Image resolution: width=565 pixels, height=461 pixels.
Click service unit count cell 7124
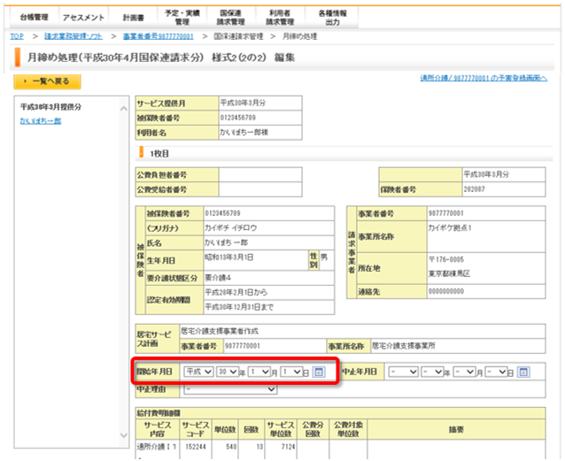pyautogui.click(x=288, y=447)
